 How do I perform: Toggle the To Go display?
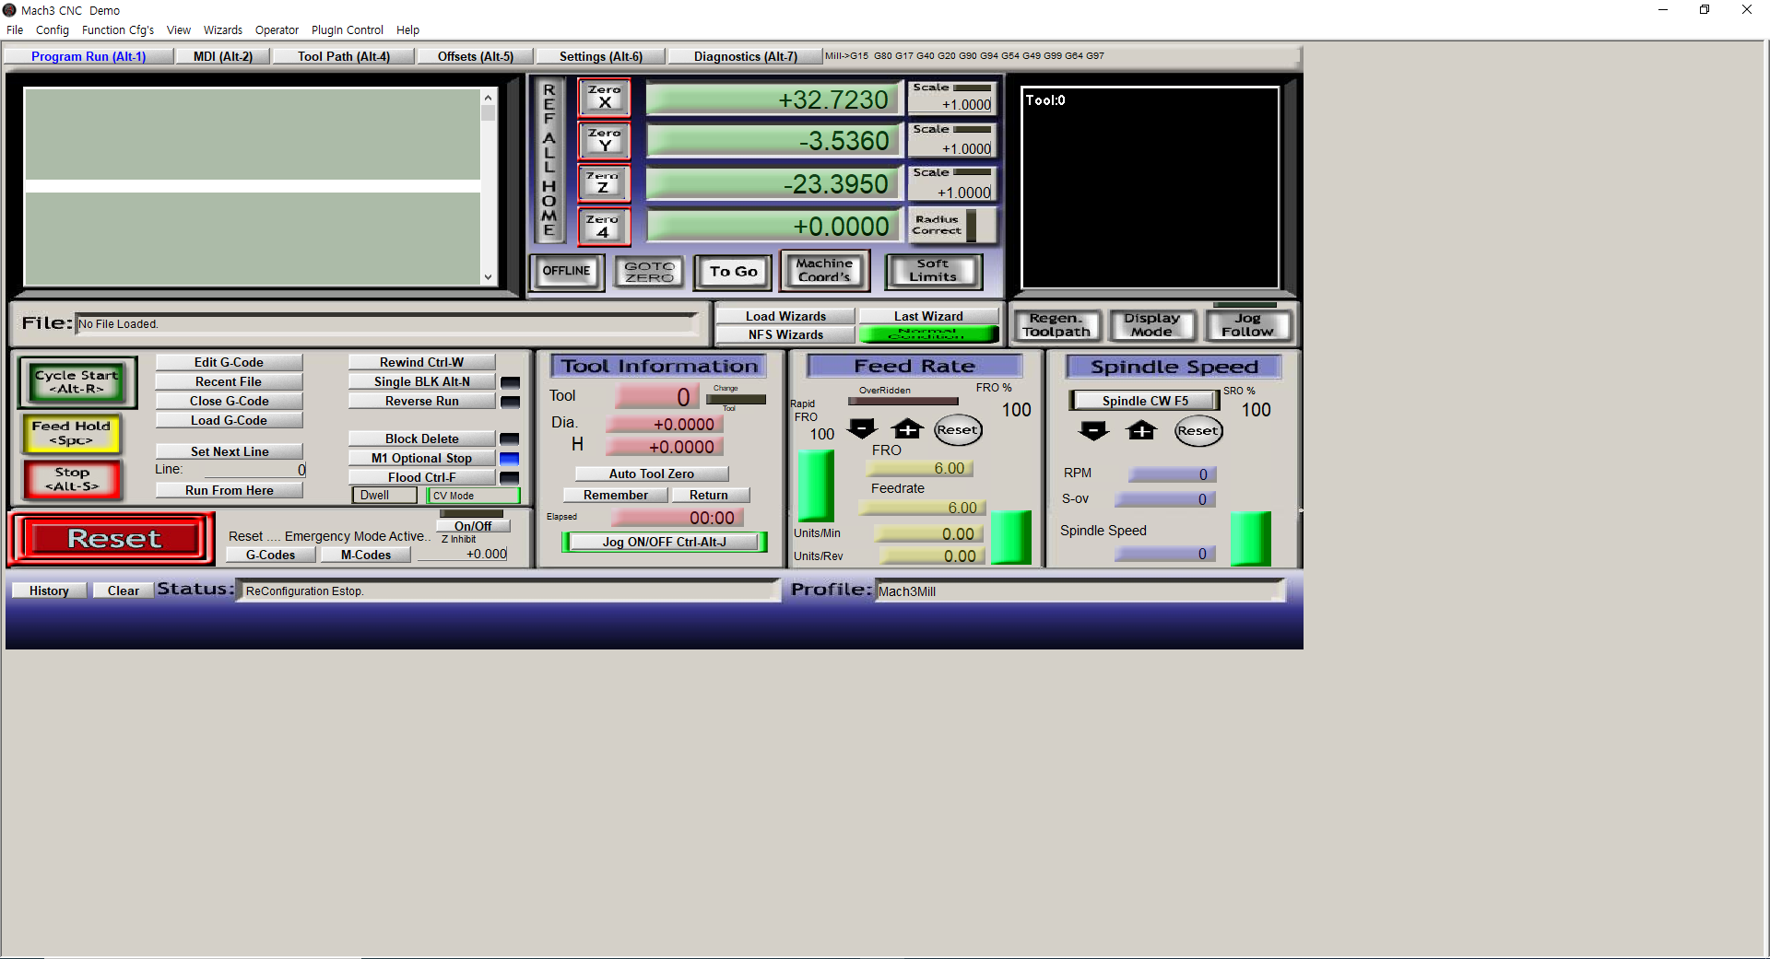(733, 271)
